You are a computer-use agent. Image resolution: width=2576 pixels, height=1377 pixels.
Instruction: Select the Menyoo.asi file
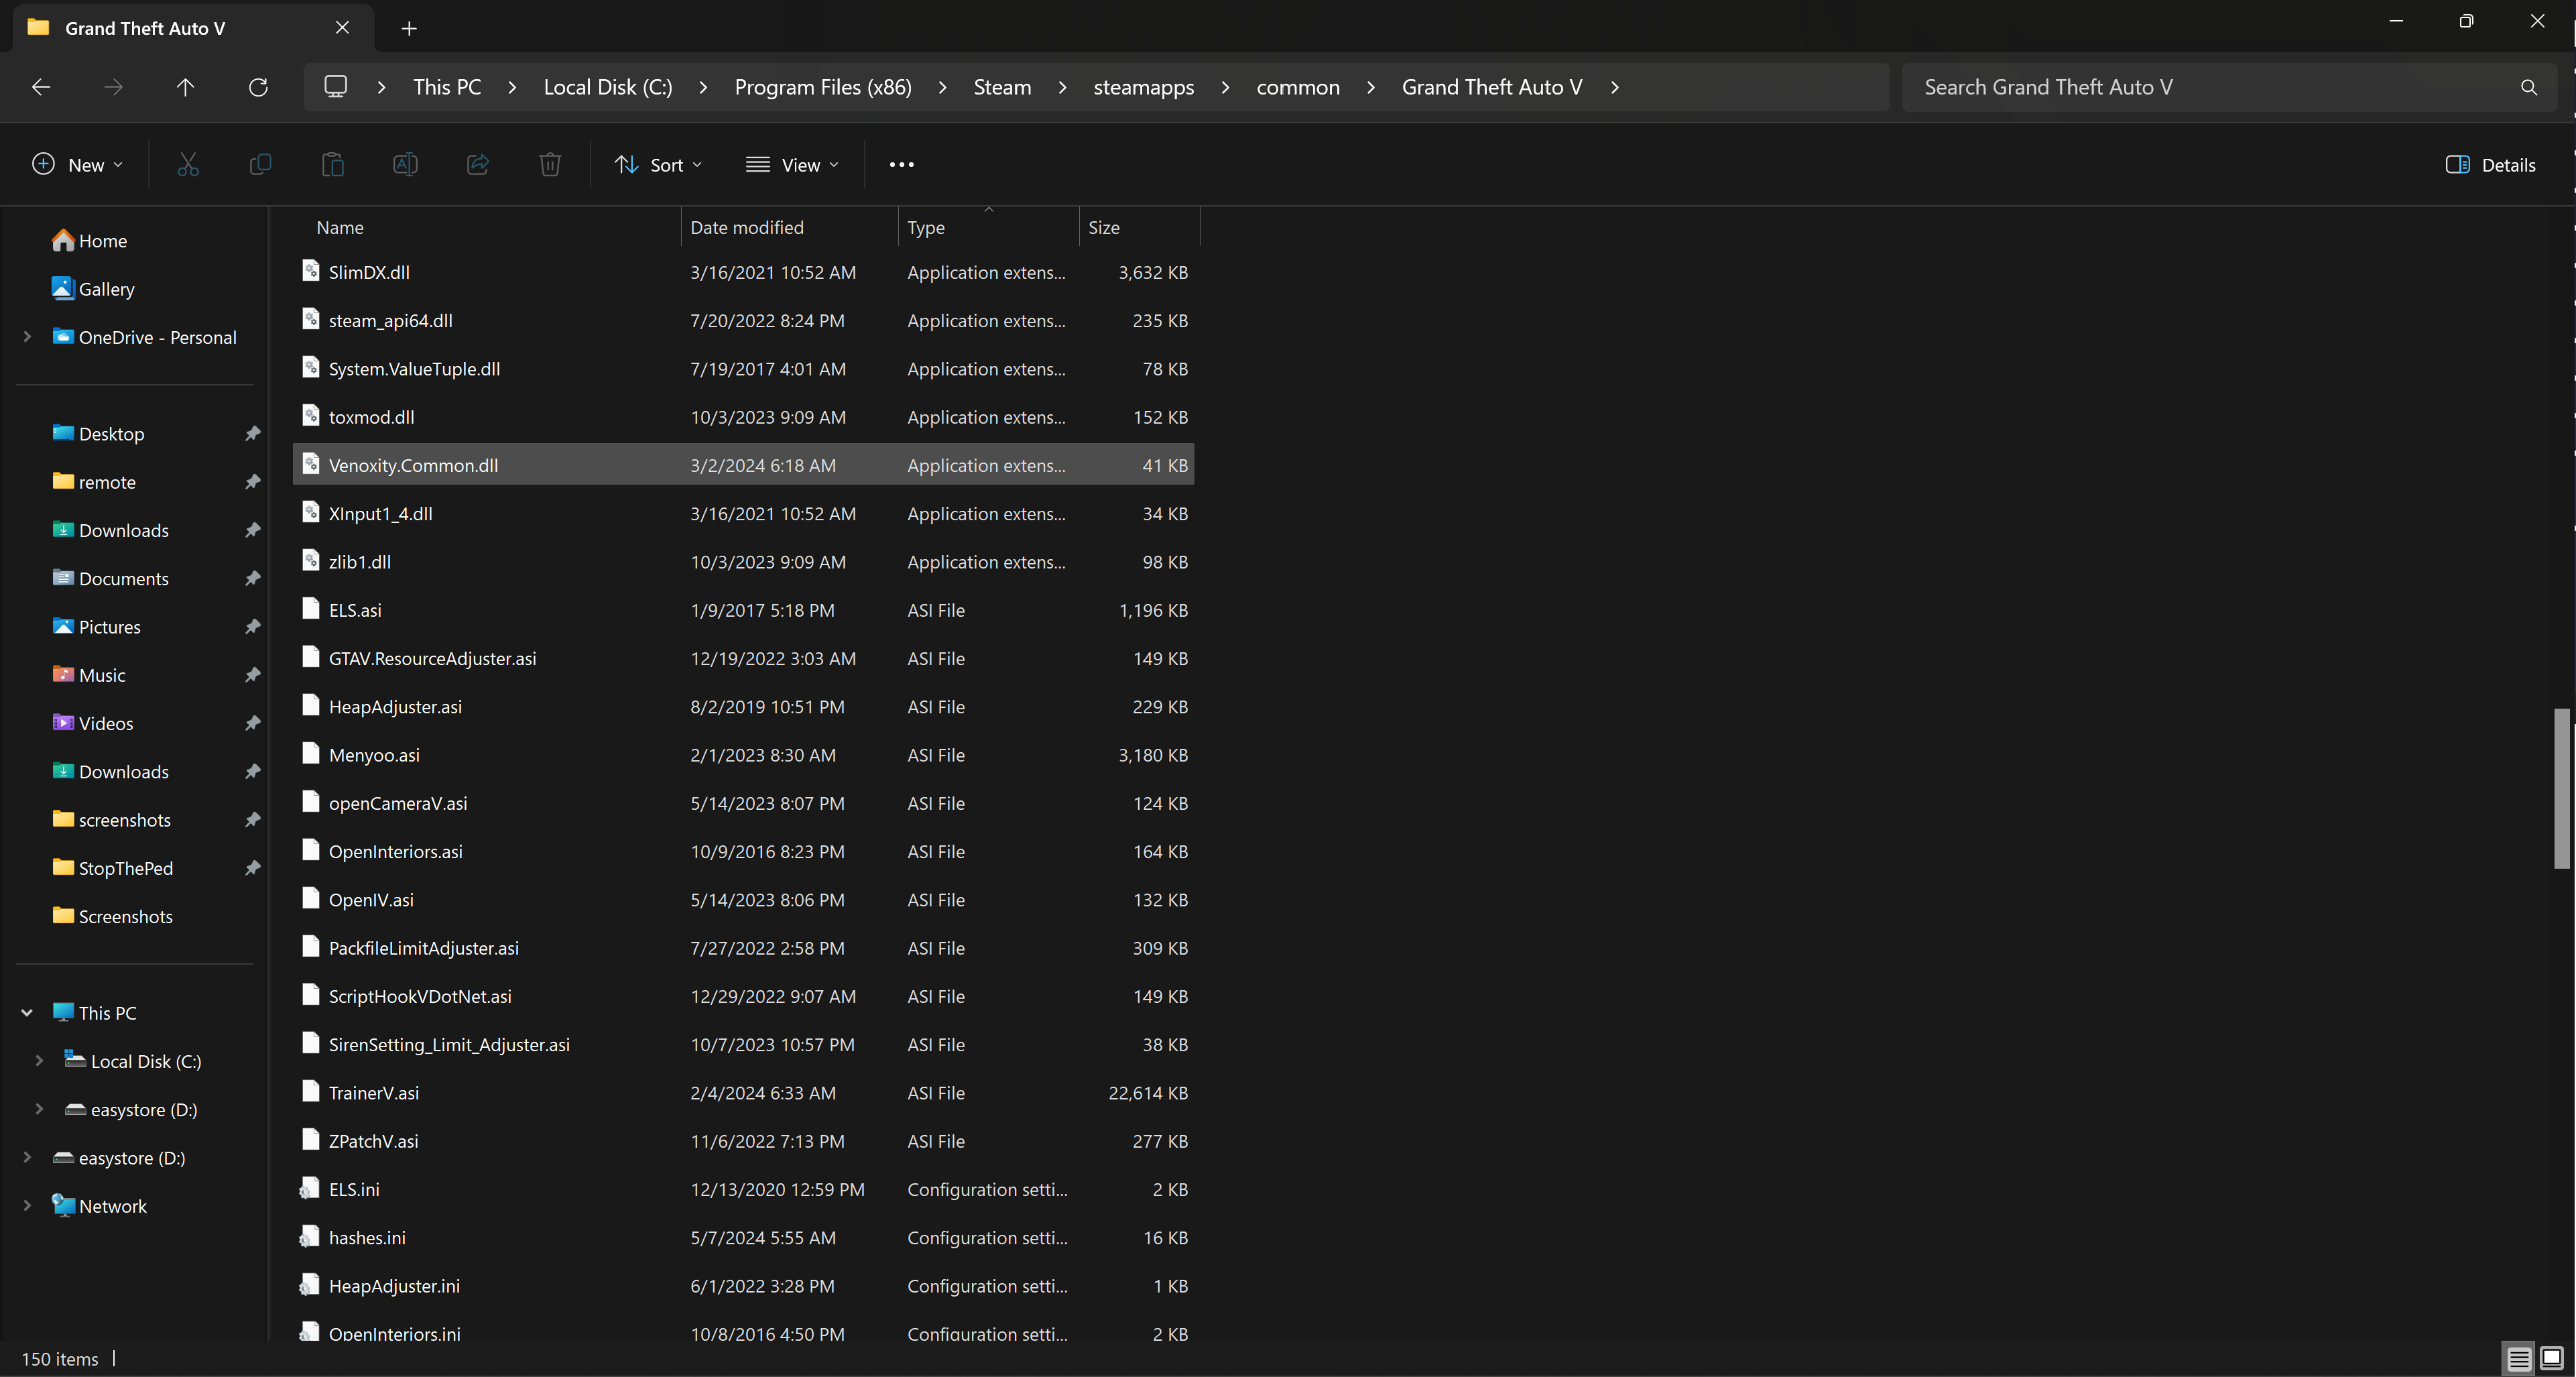pos(374,755)
